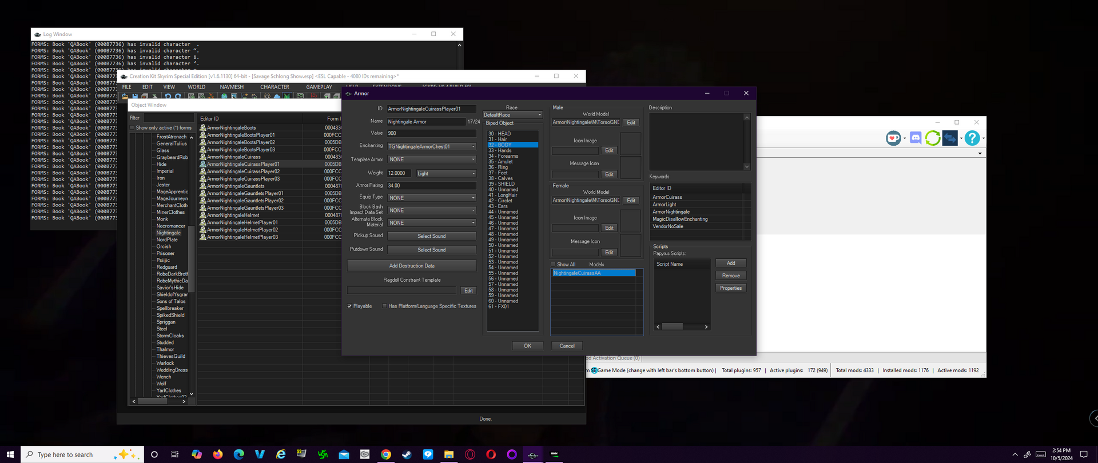Open the Template Armor dropdown
Screen dimensions: 1098x463
click(432, 159)
